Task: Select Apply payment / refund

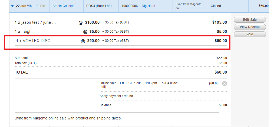Action: pyautogui.click(x=116, y=96)
